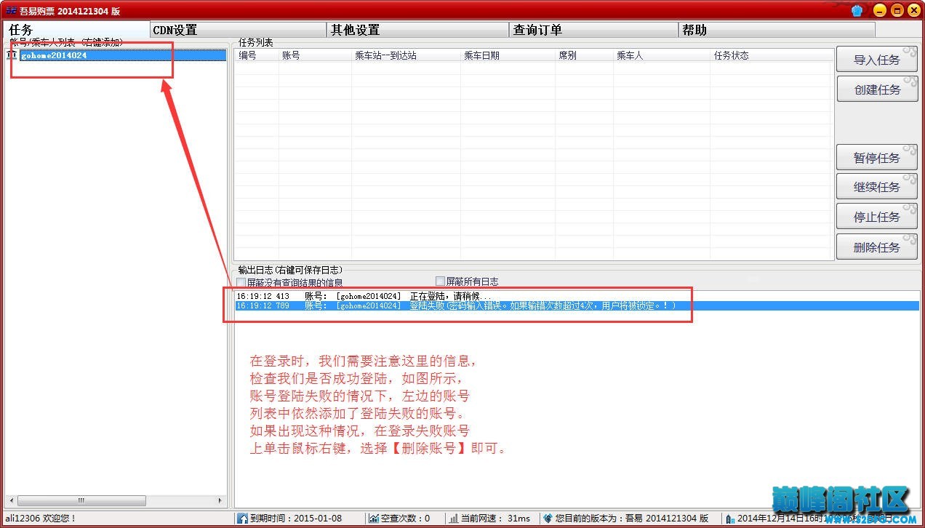Click the account list right scroll arrow
The image size is (925, 528).
coord(221,501)
